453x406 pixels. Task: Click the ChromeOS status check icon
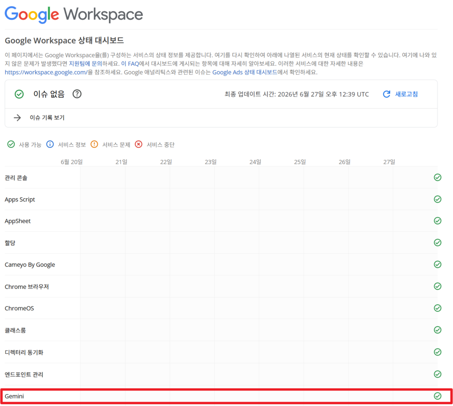click(438, 308)
